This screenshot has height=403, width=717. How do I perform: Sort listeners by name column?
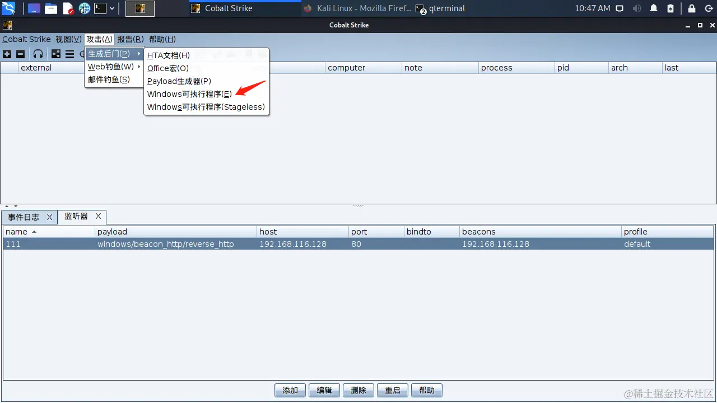(49, 232)
